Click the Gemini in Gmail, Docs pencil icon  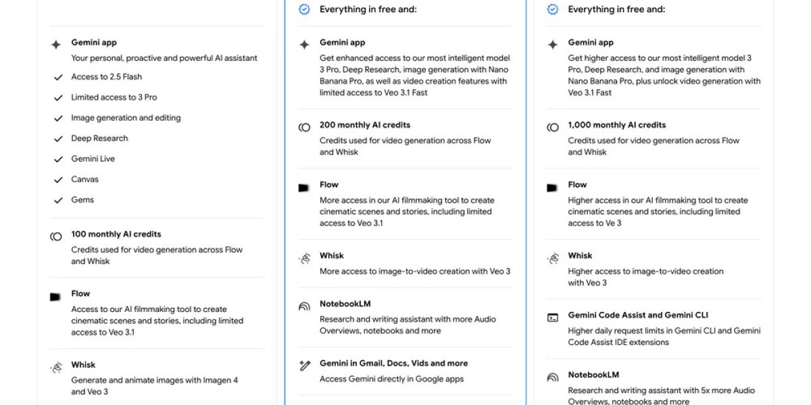(x=304, y=365)
